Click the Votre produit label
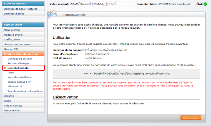The image size is (211, 126). (x=59, y=4)
